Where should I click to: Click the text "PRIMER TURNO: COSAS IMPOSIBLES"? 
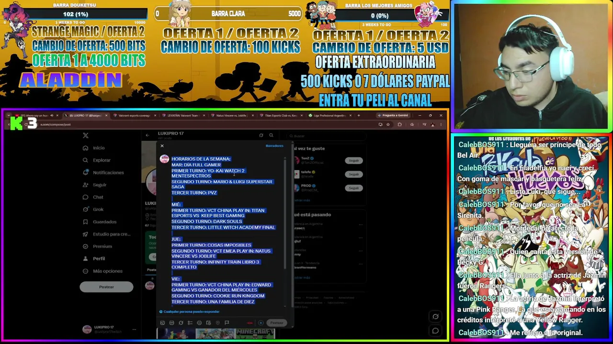211,245
